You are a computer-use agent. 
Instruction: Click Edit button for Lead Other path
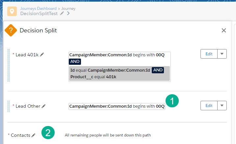tap(209, 105)
